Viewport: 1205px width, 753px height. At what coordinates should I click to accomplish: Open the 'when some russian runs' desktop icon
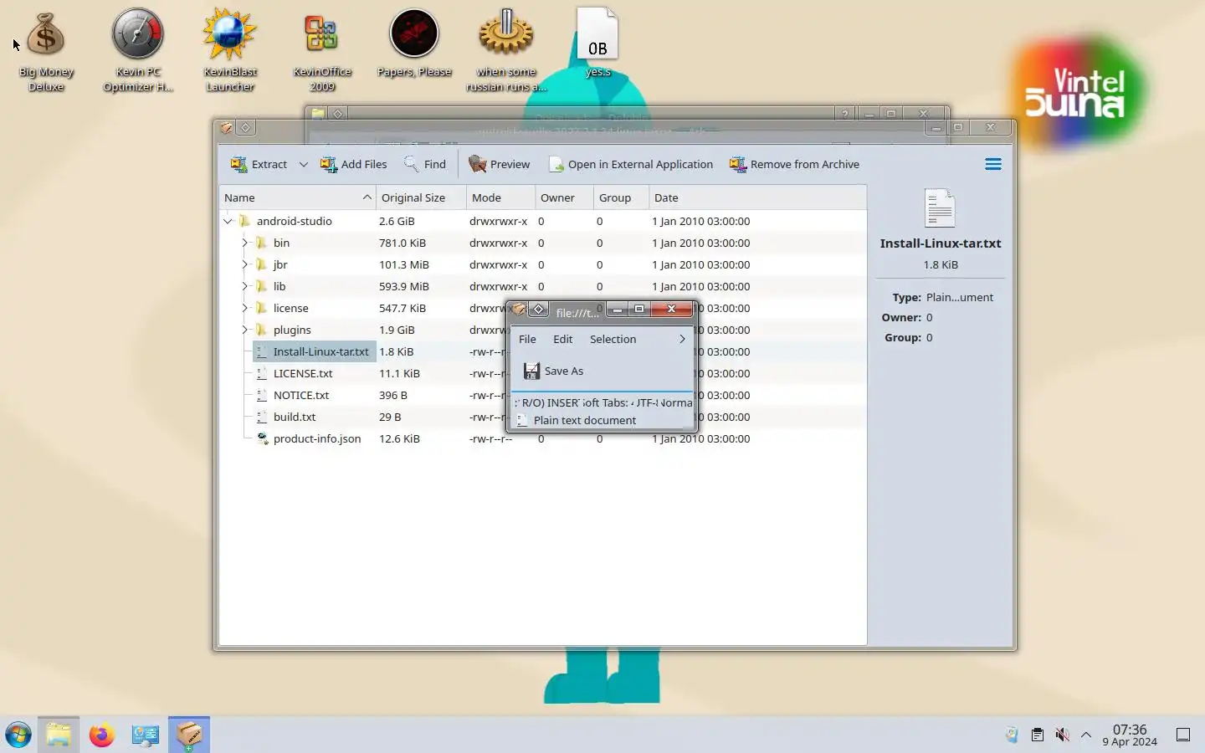(x=506, y=51)
